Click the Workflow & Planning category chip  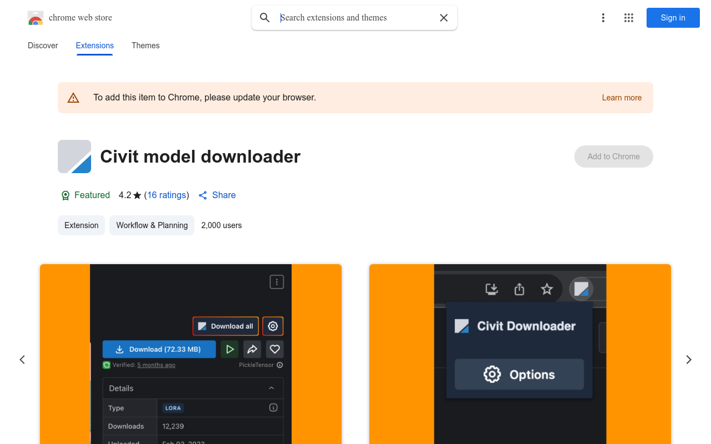(152, 225)
